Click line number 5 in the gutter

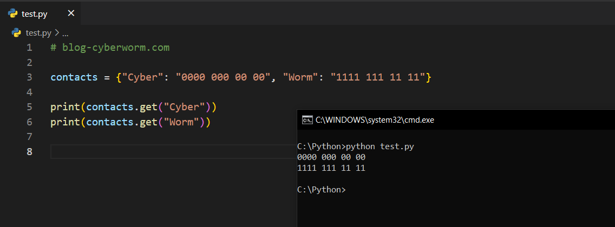tap(29, 107)
